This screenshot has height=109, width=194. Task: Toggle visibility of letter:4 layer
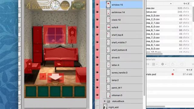coord(97,65)
